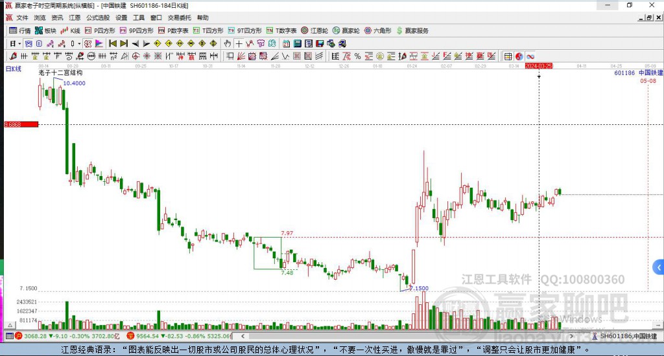Open the 浏览 menu
This screenshot has width=664, height=356.
40,17
